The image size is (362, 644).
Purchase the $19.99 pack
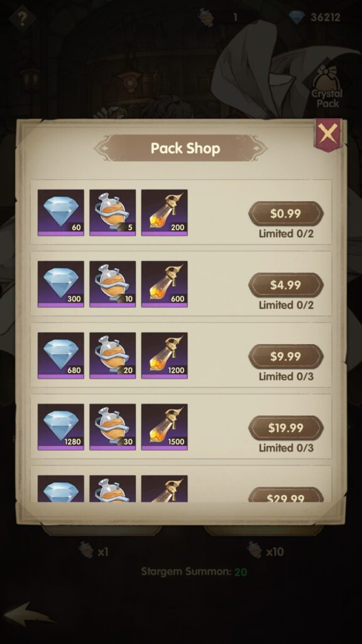(286, 428)
